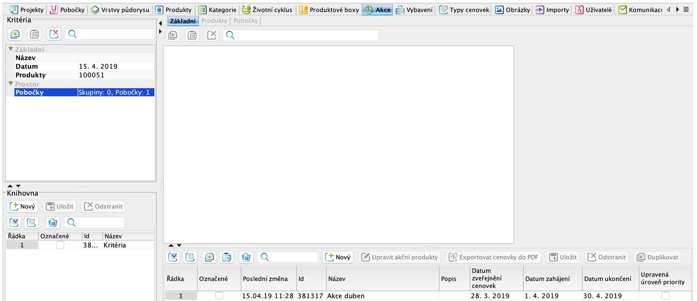Check Označené box for Akce duben row

[x=219, y=296]
